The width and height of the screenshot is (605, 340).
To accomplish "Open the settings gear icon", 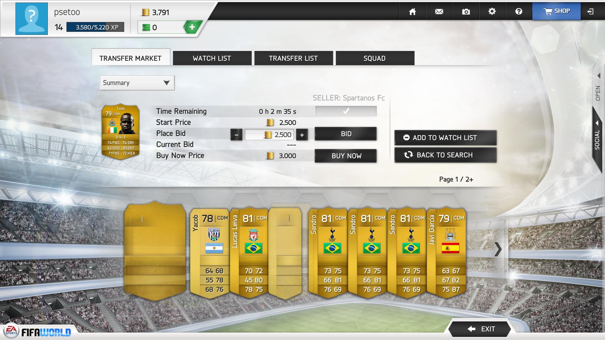I will [492, 12].
